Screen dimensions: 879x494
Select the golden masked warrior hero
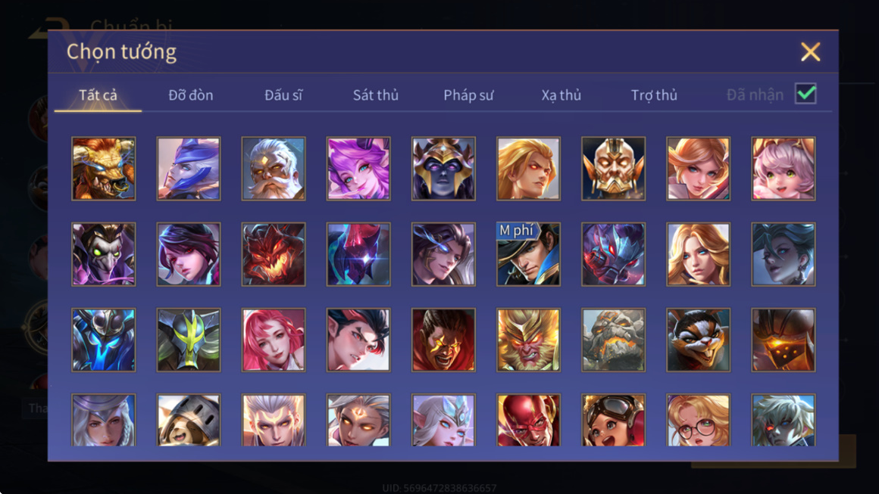[x=613, y=169]
